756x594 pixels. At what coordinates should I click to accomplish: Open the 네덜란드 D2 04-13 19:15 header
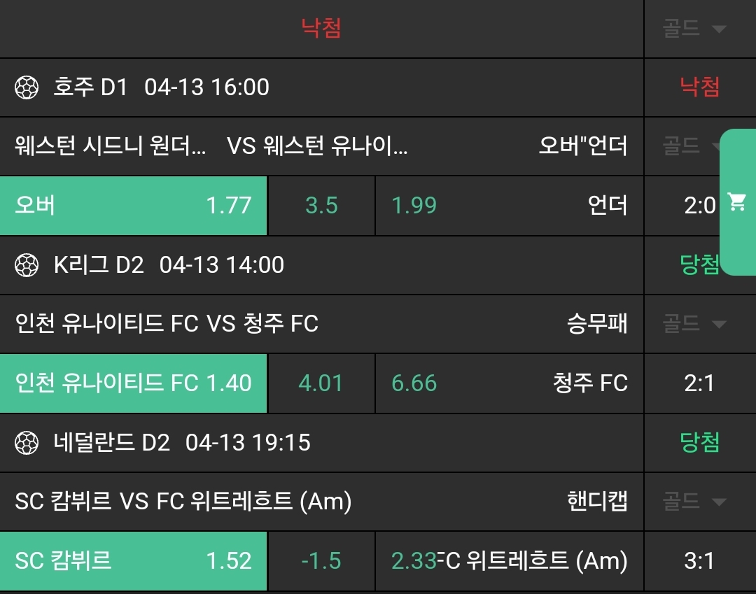coord(182,443)
